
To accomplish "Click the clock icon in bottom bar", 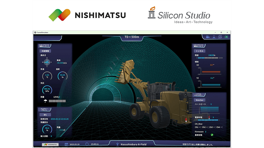I will tap(87, 144).
